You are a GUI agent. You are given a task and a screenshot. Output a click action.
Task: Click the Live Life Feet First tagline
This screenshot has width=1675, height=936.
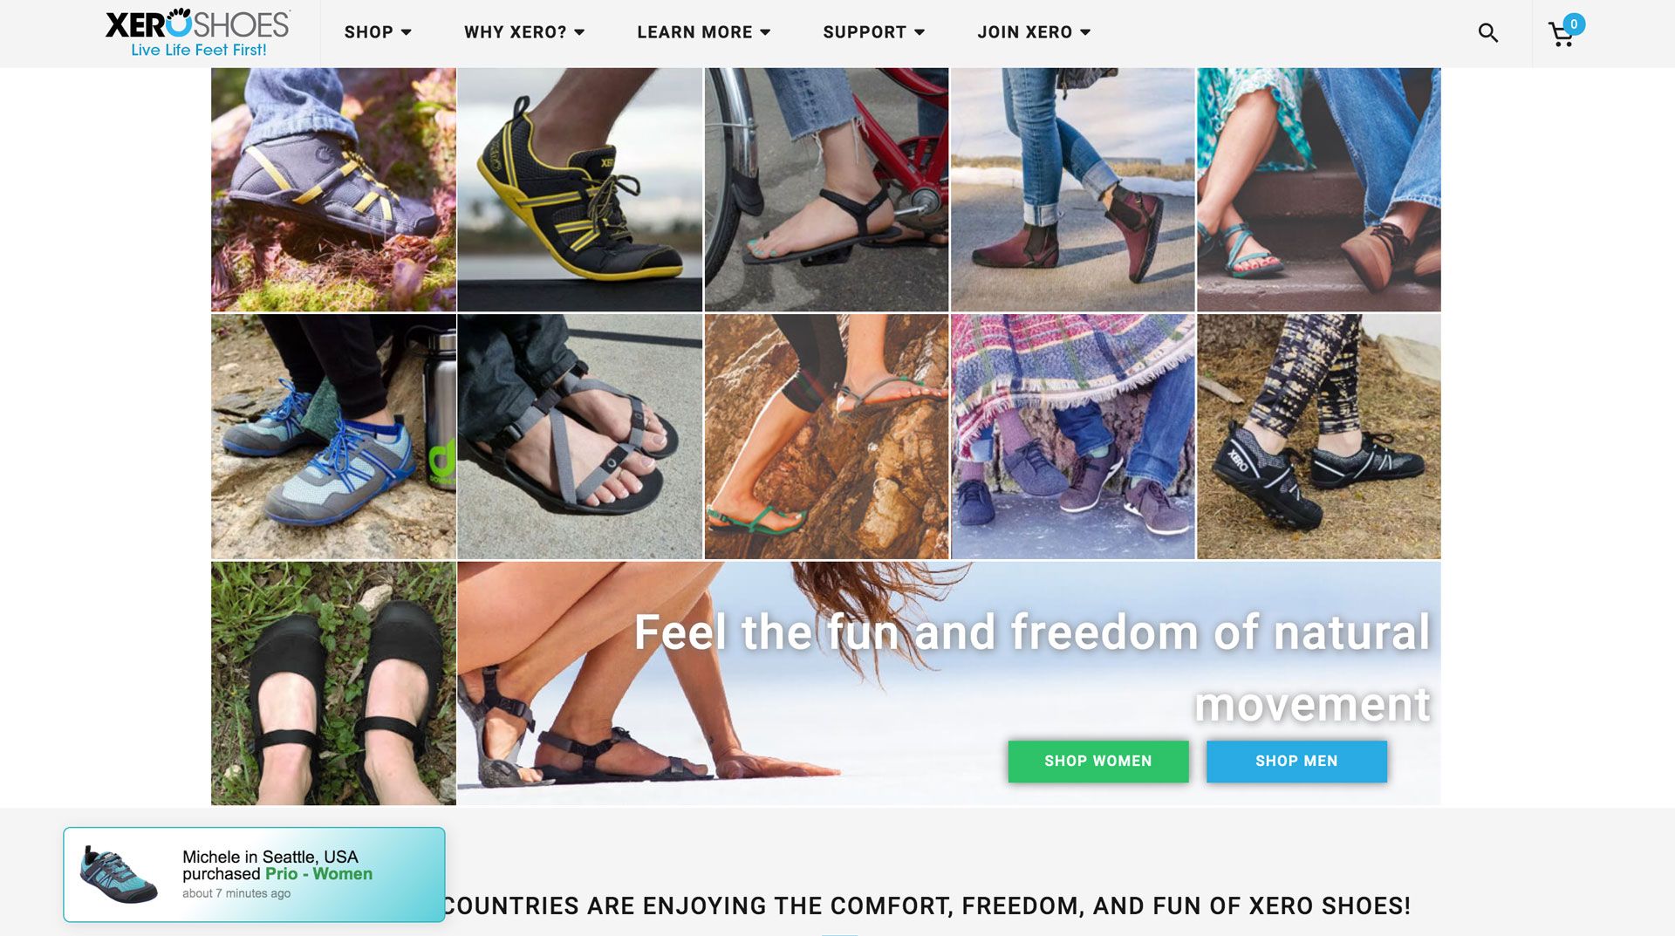tap(199, 51)
